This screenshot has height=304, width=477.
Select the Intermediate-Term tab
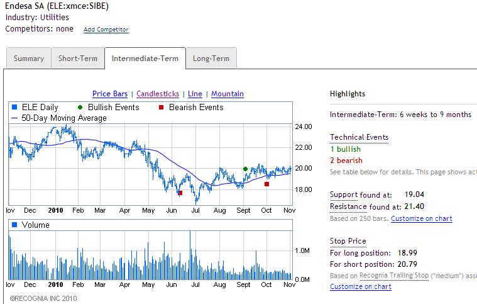(x=145, y=59)
